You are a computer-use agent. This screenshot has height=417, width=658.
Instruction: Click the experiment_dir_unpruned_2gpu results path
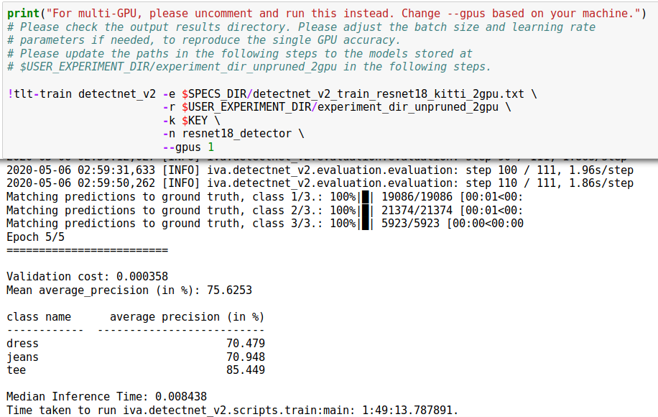point(408,107)
